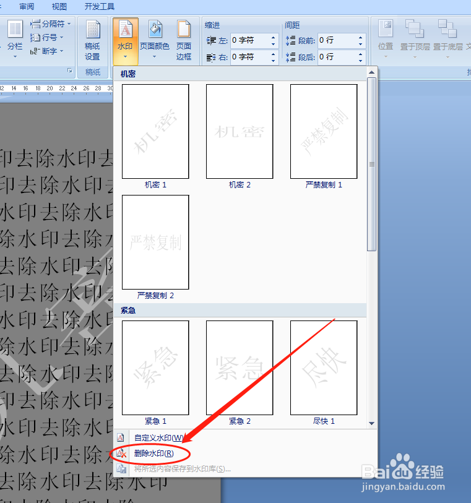Screen dimensions: 471x503
Task: Select the 严禁复制 2 watermark thumbnail
Action: point(155,242)
